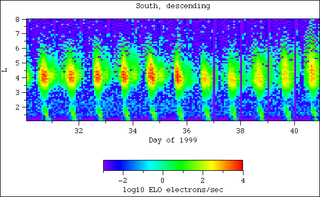320x197 pixels.
Task: Click the y-axis tick label "8"
Action: 17,20
